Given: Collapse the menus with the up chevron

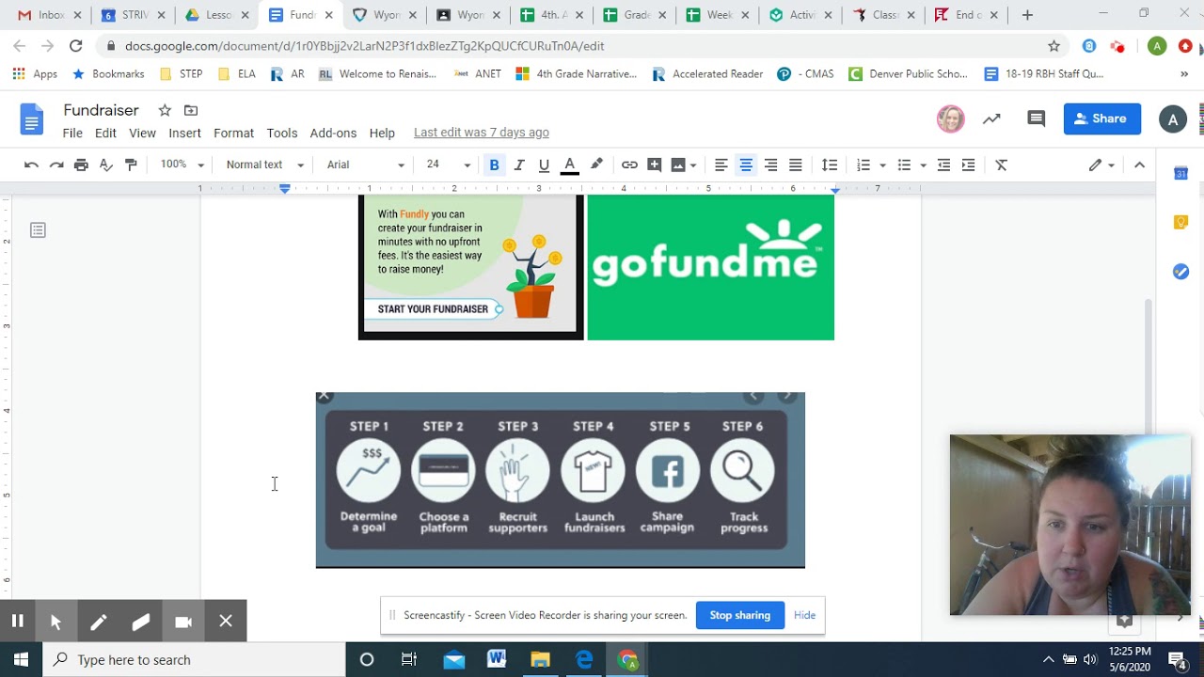Looking at the screenshot, I should (1139, 165).
